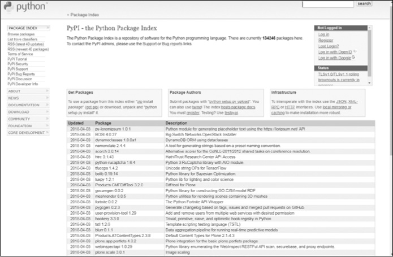Open webinspectapi 1.0.29 package

pos(114,247)
